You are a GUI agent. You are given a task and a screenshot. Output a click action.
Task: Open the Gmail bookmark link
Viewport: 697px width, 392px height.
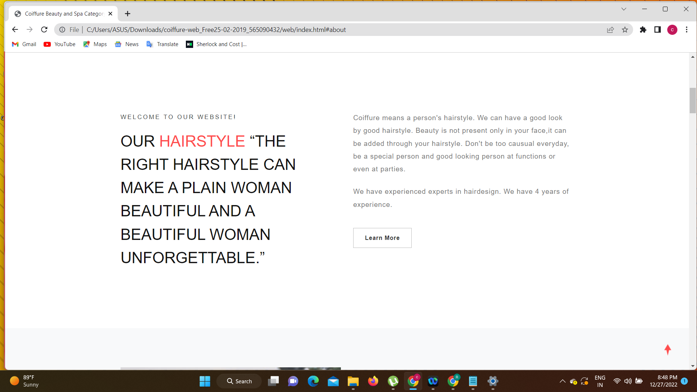pos(24,44)
